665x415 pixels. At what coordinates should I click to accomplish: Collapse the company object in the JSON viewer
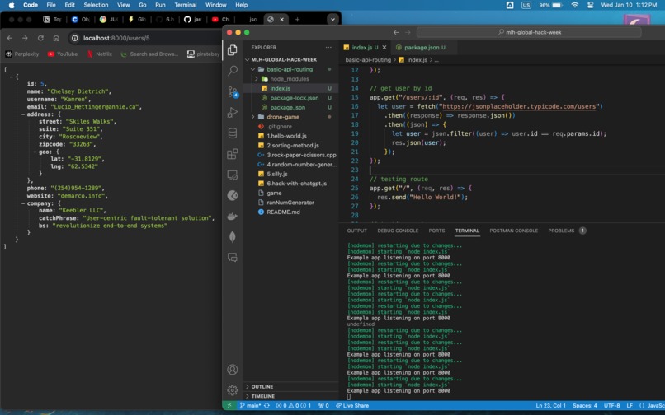tap(24, 203)
